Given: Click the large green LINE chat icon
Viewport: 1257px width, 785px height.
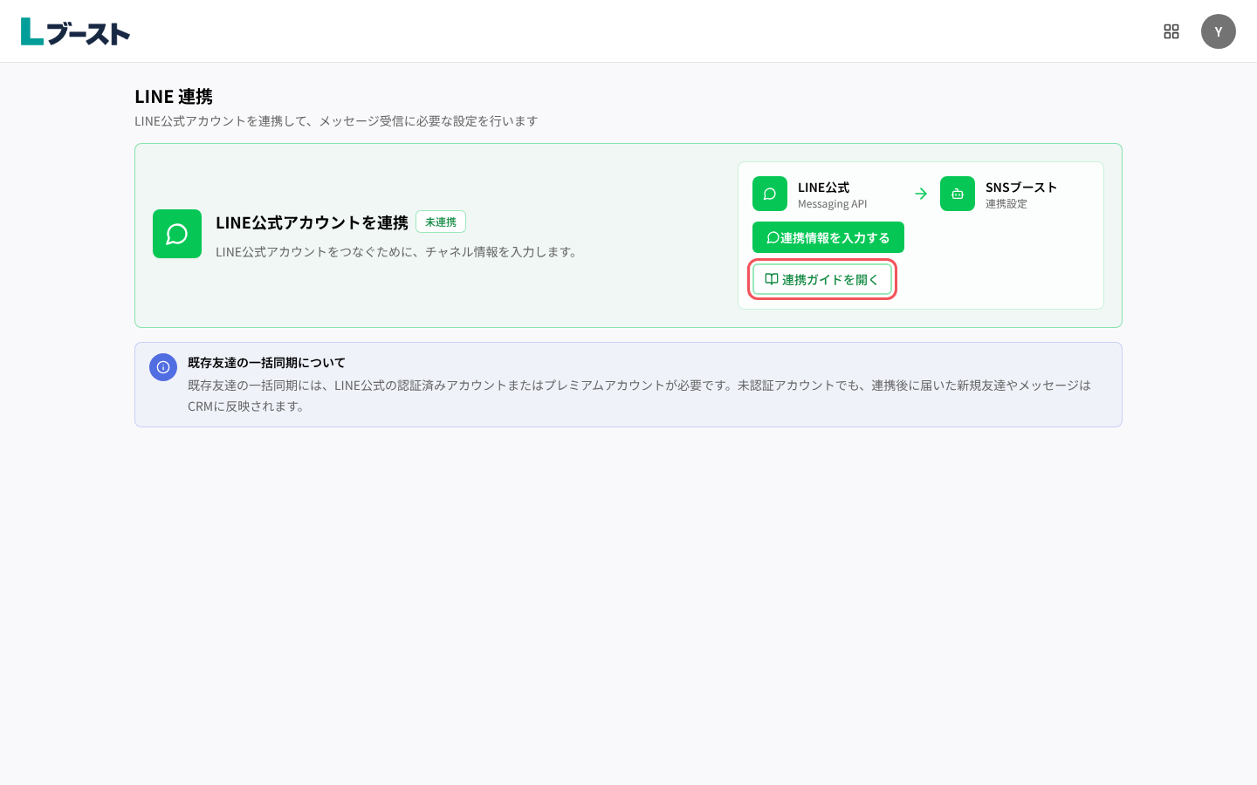Looking at the screenshot, I should coord(177,234).
